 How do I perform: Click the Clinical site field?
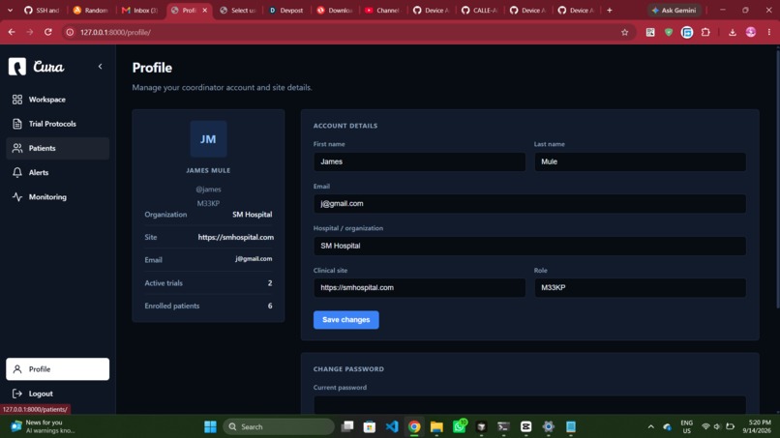[x=419, y=287]
